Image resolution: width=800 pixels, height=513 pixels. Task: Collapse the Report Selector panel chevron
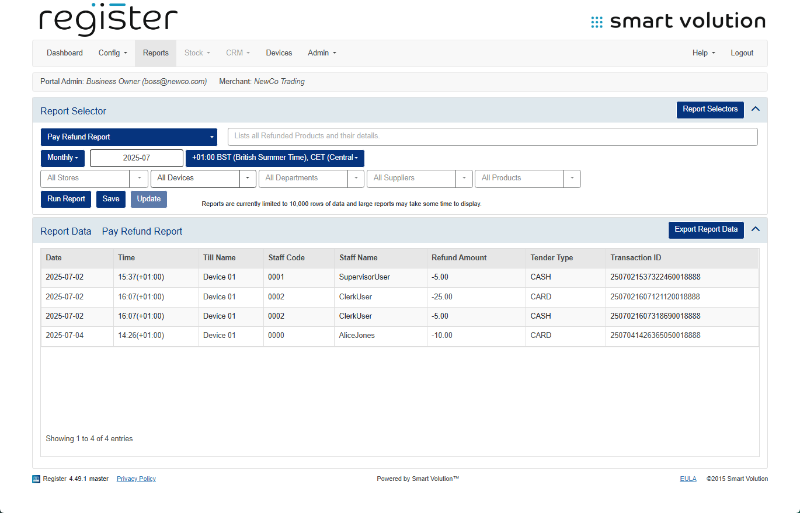[x=755, y=109]
